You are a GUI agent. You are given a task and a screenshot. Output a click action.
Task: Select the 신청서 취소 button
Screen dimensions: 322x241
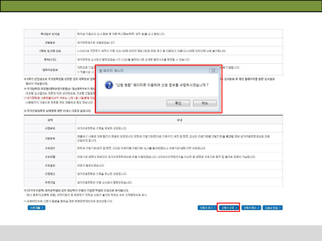(x=251, y=208)
